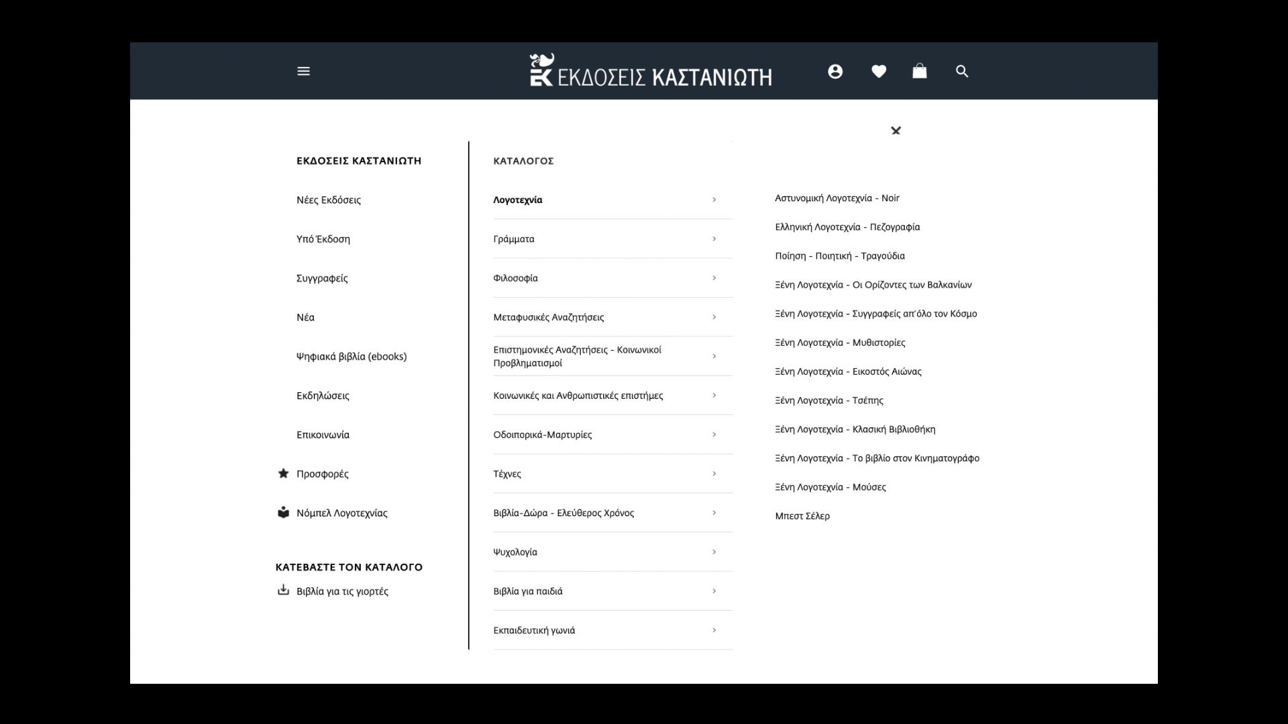Select the Λογοτεχνία catalog category

click(518, 200)
